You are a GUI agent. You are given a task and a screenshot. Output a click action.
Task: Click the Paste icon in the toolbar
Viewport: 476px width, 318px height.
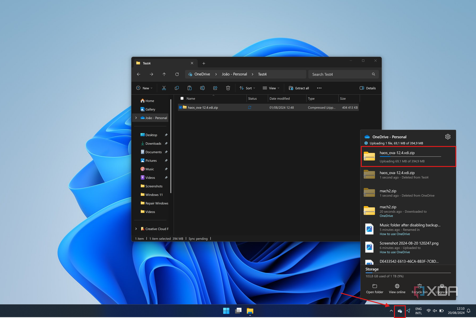tap(190, 88)
